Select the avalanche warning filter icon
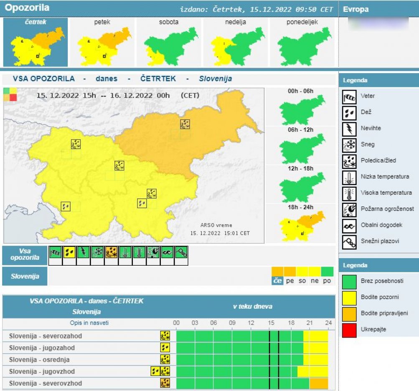Viewport: 419px width, 391px height. coord(181,252)
